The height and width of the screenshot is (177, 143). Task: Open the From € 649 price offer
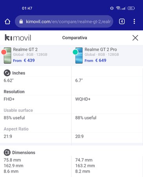(x=95, y=61)
